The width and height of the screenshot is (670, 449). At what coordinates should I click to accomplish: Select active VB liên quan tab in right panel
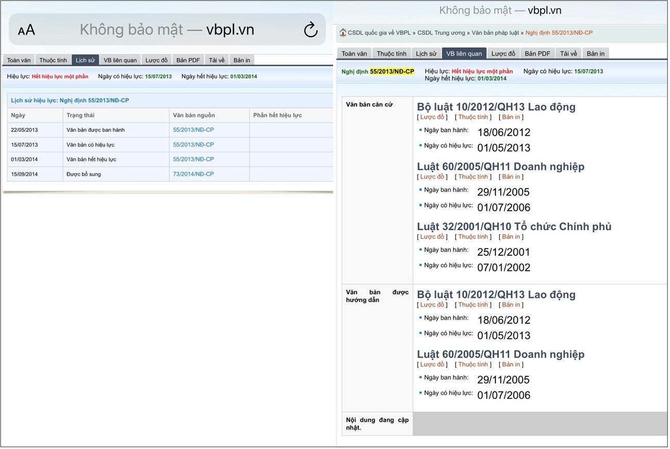[x=464, y=54]
